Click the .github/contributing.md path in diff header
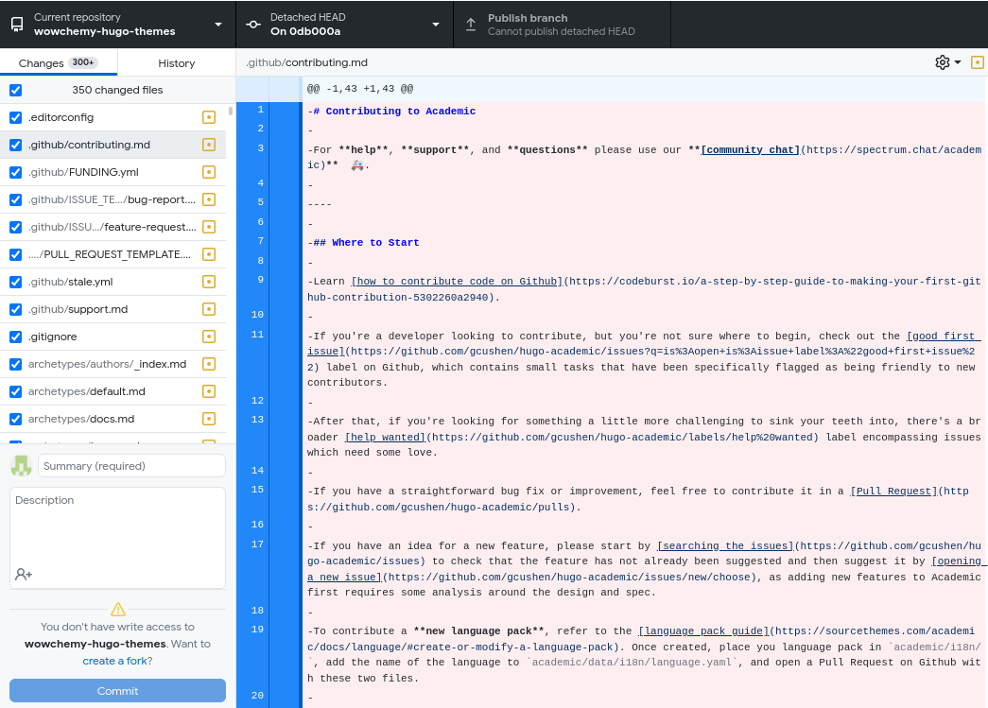Viewport: 988px width, 708px height. (307, 62)
